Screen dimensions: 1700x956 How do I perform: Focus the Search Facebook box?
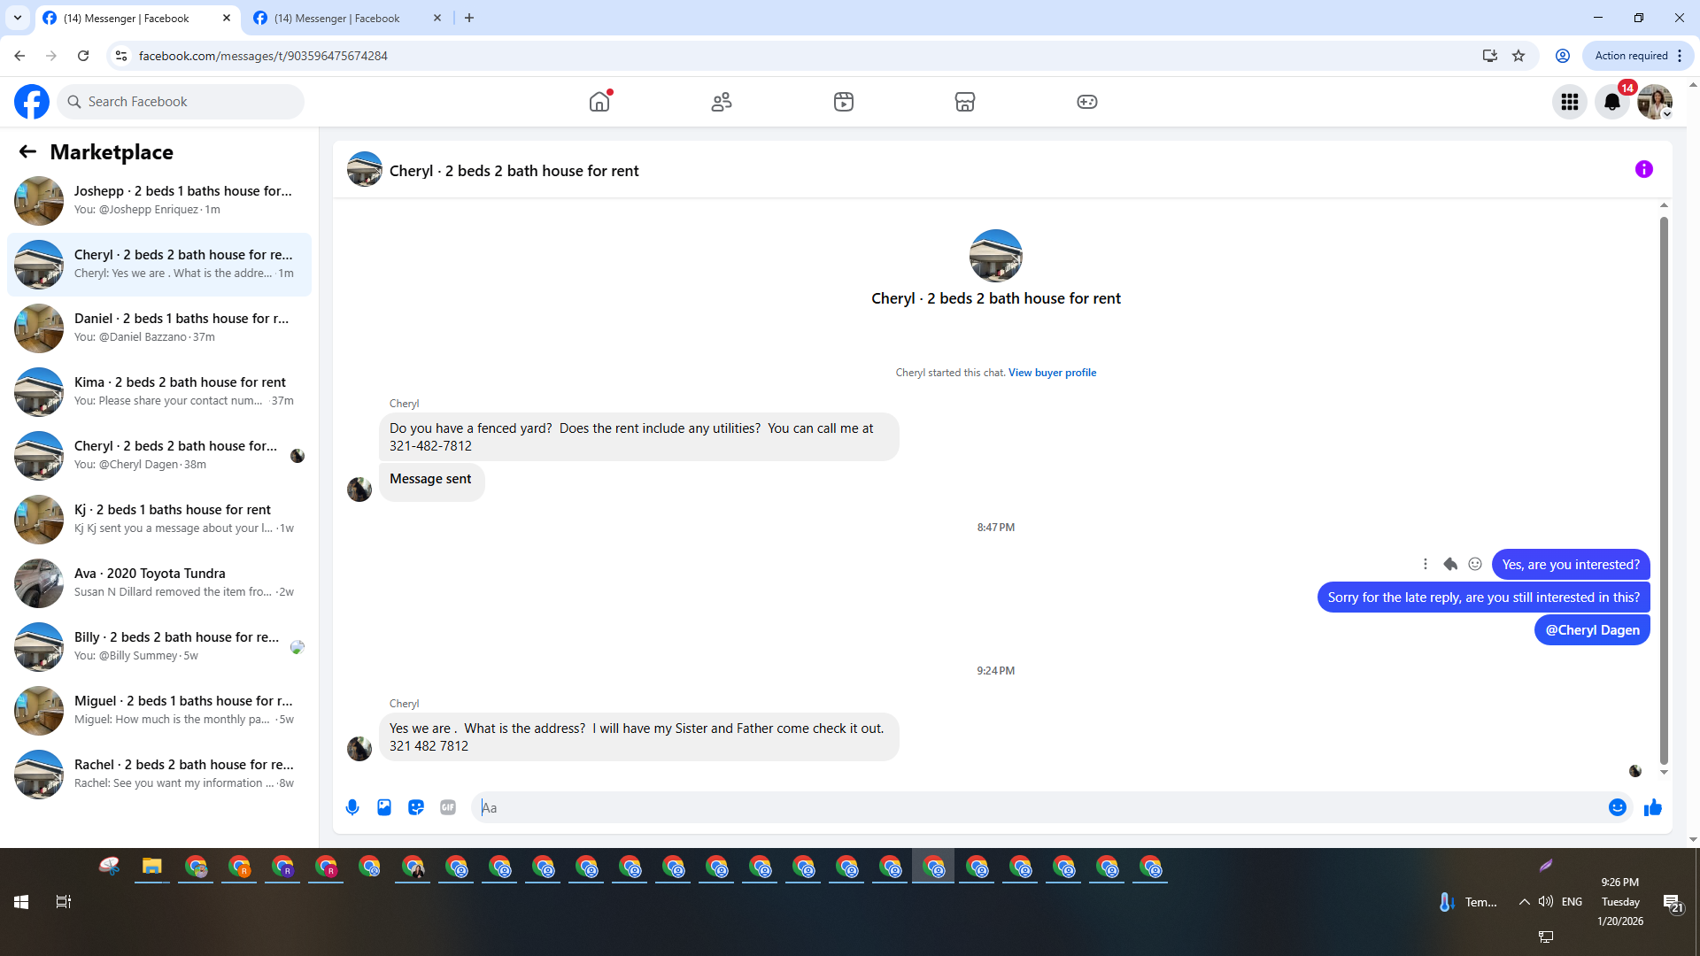click(182, 102)
